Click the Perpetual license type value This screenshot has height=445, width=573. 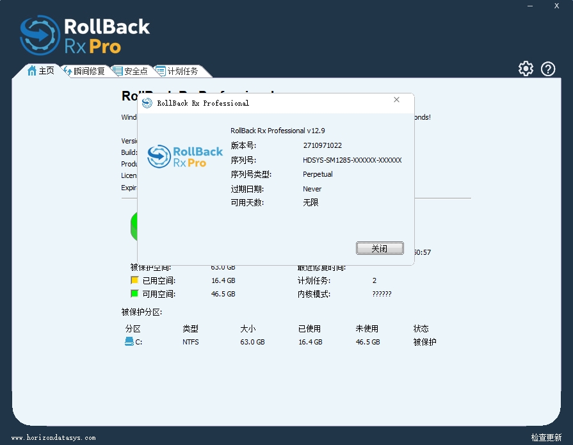(318, 174)
